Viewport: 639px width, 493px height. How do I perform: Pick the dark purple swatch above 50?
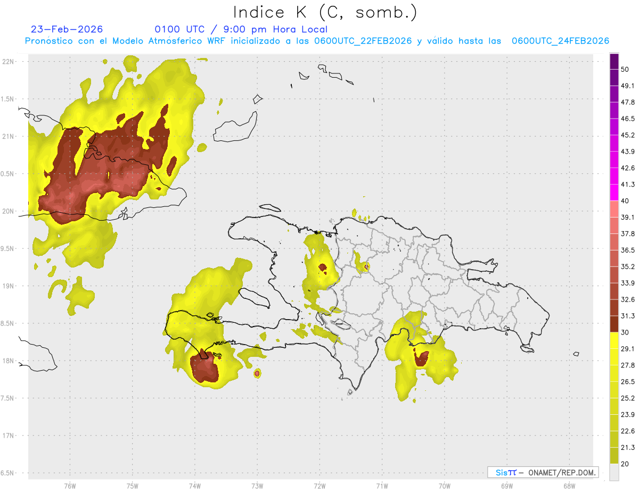click(614, 61)
